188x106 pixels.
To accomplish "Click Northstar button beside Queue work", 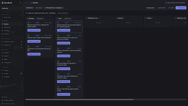I will (x=162, y=8).
